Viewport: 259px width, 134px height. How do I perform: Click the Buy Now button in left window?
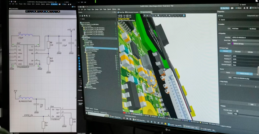click(x=54, y=4)
